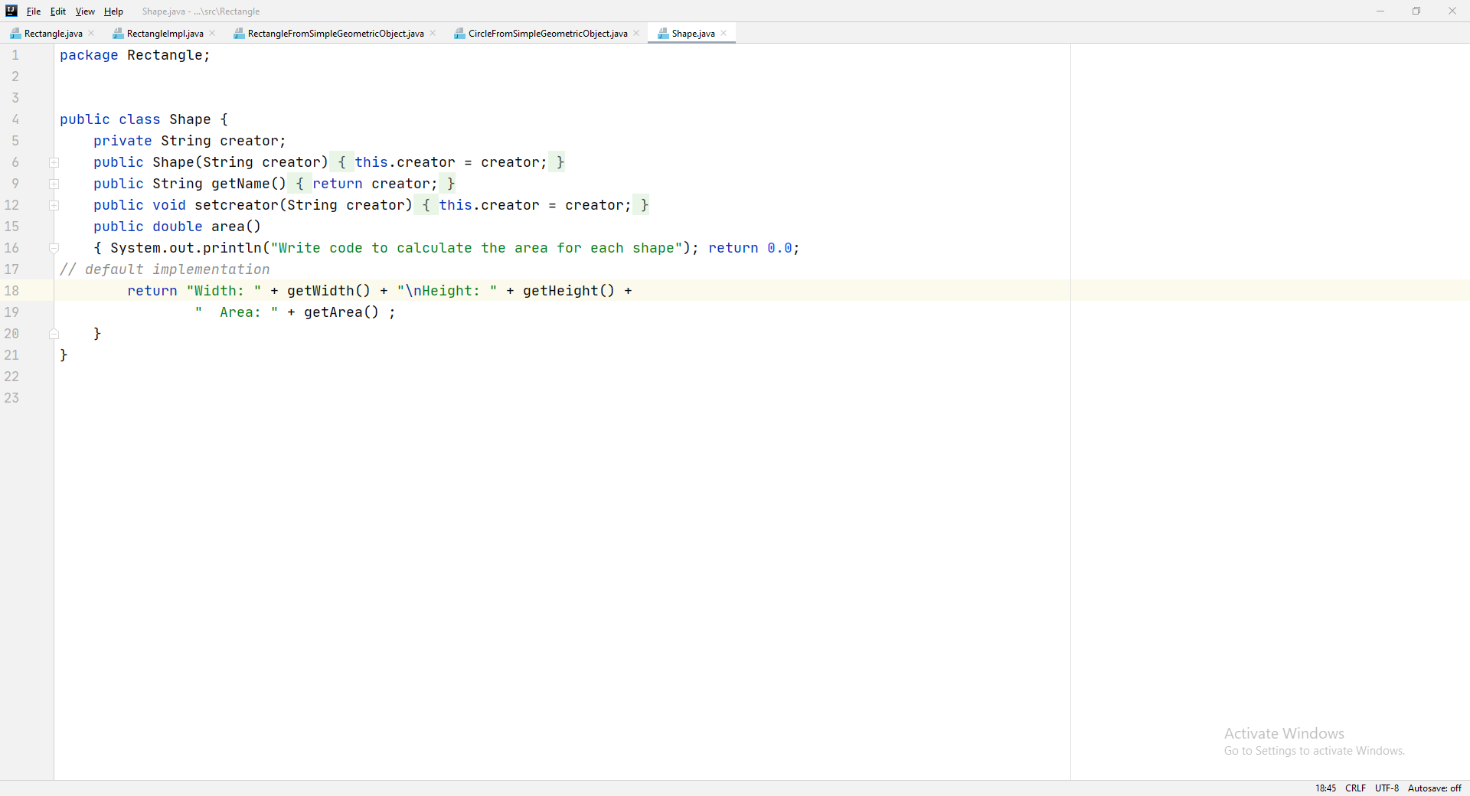
Task: Click the Java file icon on Shape.java tab
Action: click(664, 33)
